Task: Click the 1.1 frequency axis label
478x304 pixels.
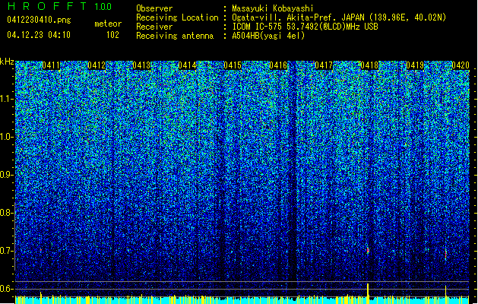Action: [x=7, y=99]
